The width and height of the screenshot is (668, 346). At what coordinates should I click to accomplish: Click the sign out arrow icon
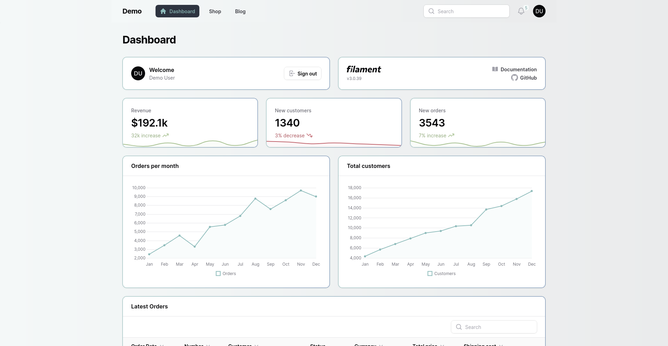point(292,74)
